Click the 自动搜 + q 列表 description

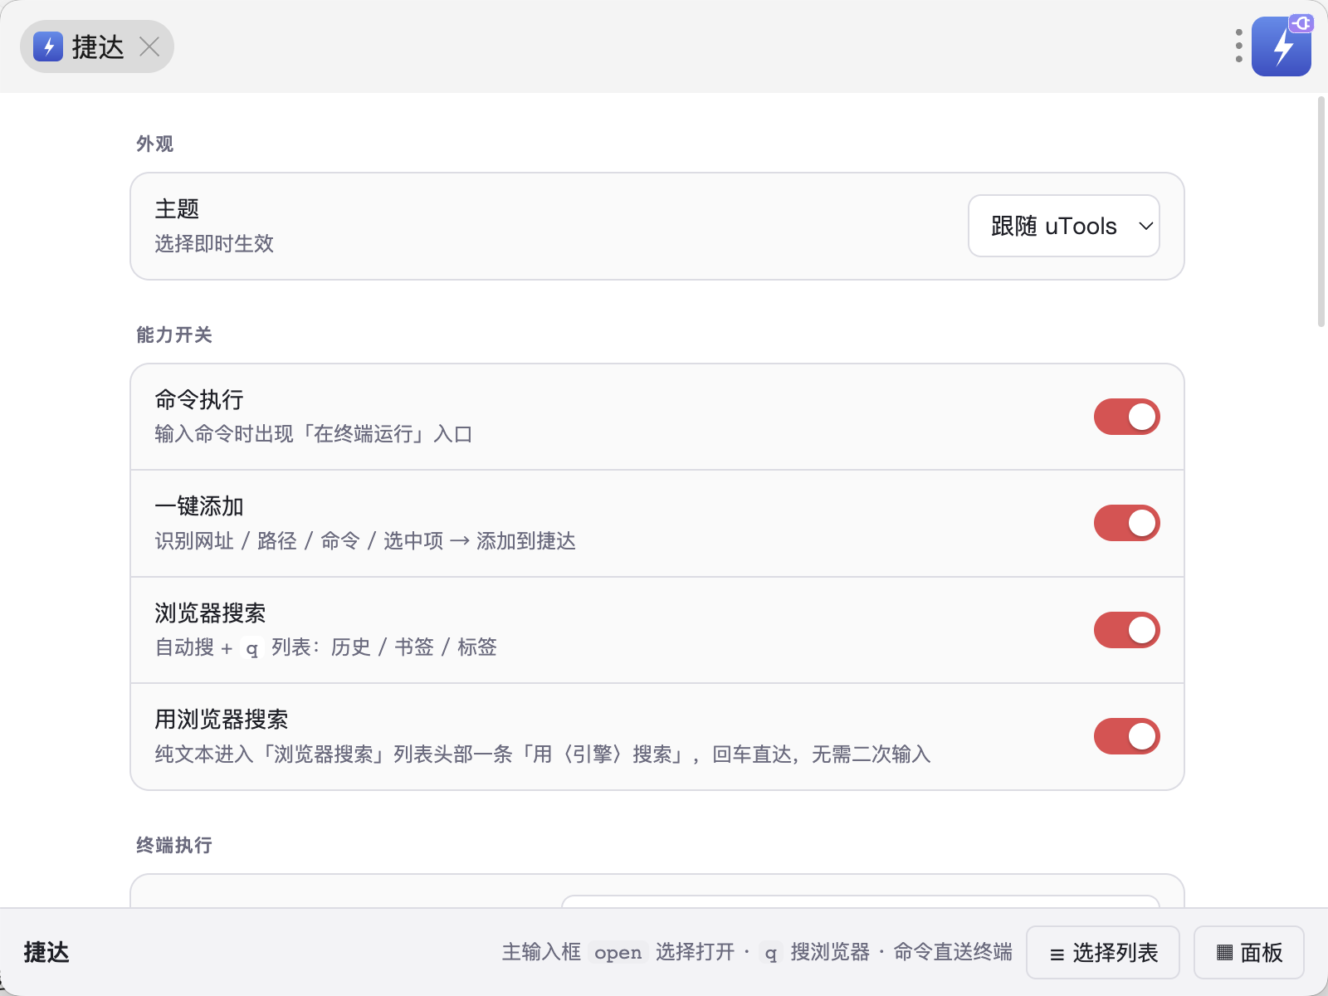click(x=325, y=647)
